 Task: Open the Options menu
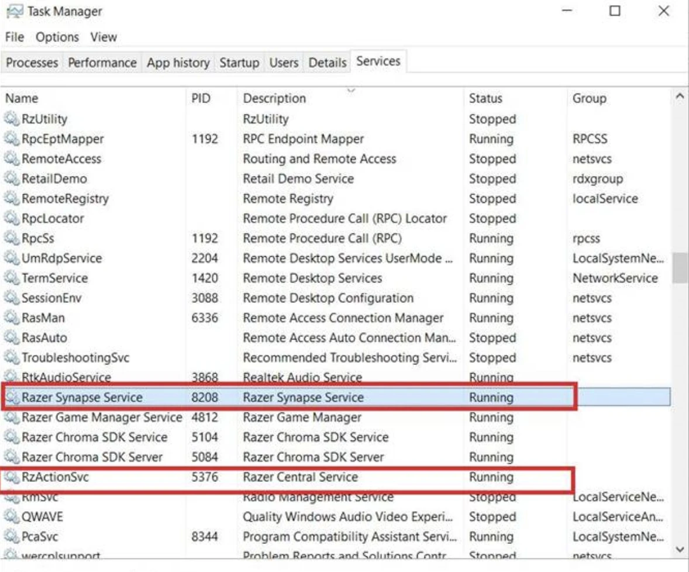coord(57,37)
